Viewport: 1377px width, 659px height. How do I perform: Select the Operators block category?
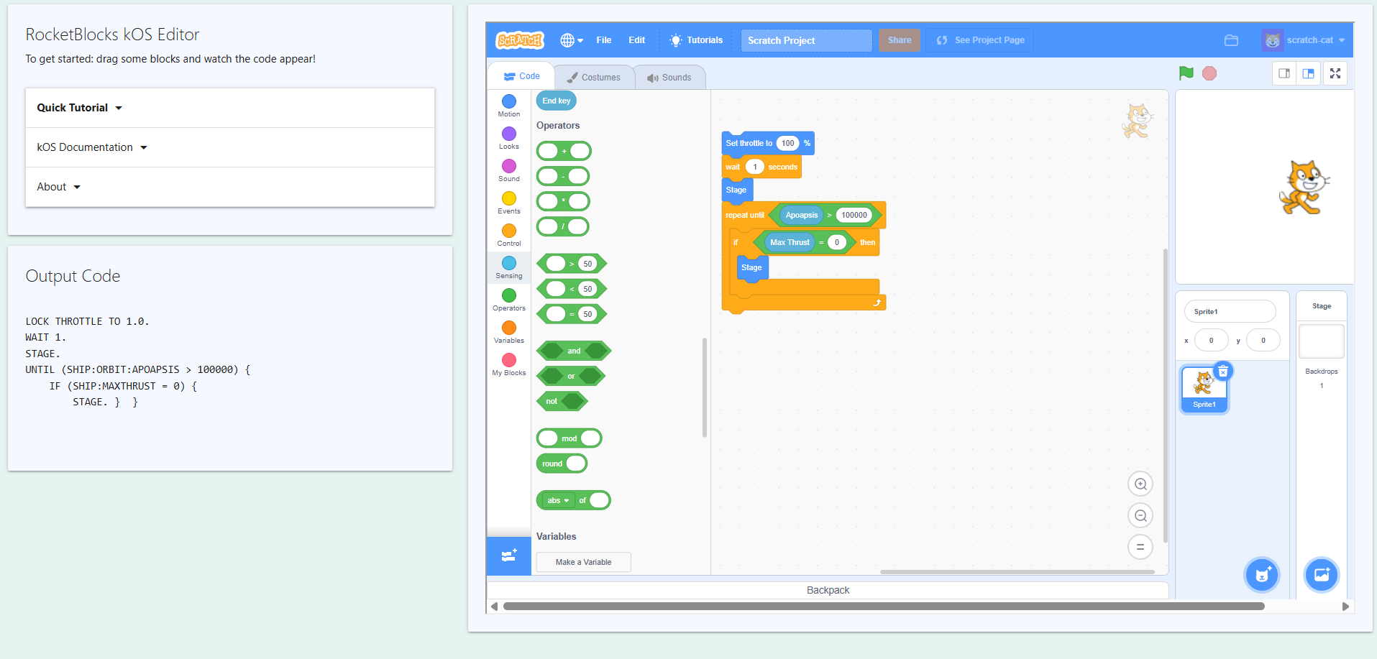(x=509, y=300)
